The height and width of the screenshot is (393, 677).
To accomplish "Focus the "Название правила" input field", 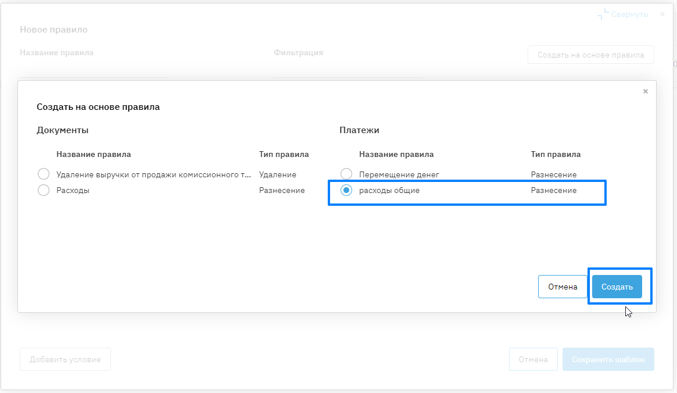I will [94, 70].
